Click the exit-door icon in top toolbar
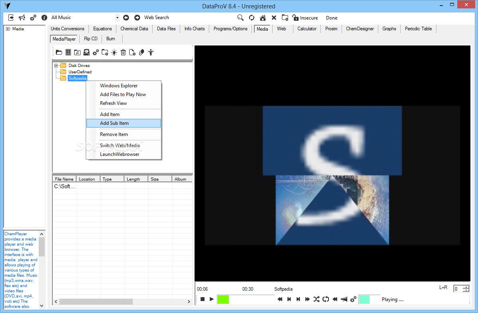Image resolution: width=478 pixels, height=313 pixels. click(11, 18)
